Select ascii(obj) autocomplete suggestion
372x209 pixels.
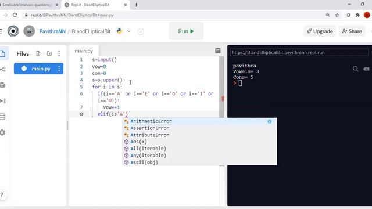(200, 163)
